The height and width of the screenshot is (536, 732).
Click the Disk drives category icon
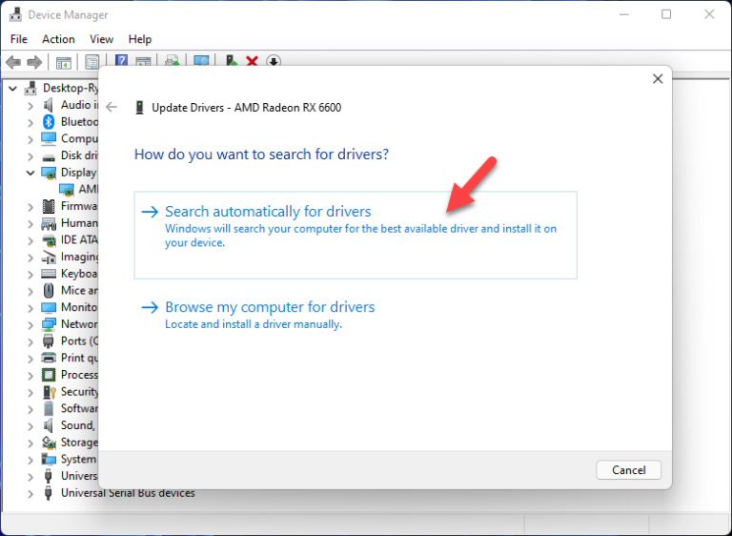tap(49, 156)
